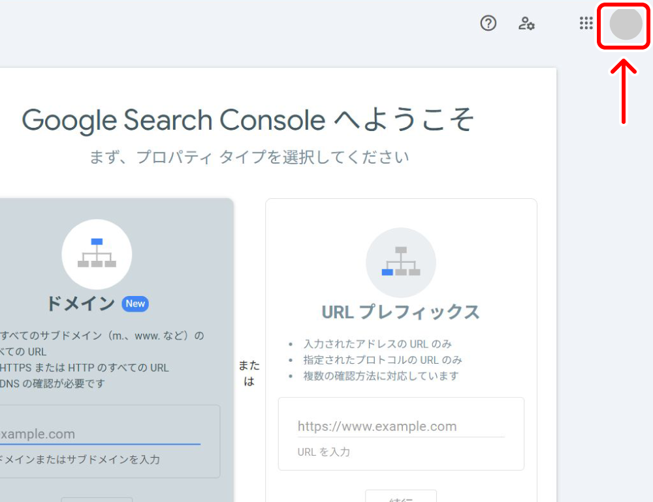Select the ドメイン property type heading
The width and height of the screenshot is (653, 502).
(x=80, y=303)
